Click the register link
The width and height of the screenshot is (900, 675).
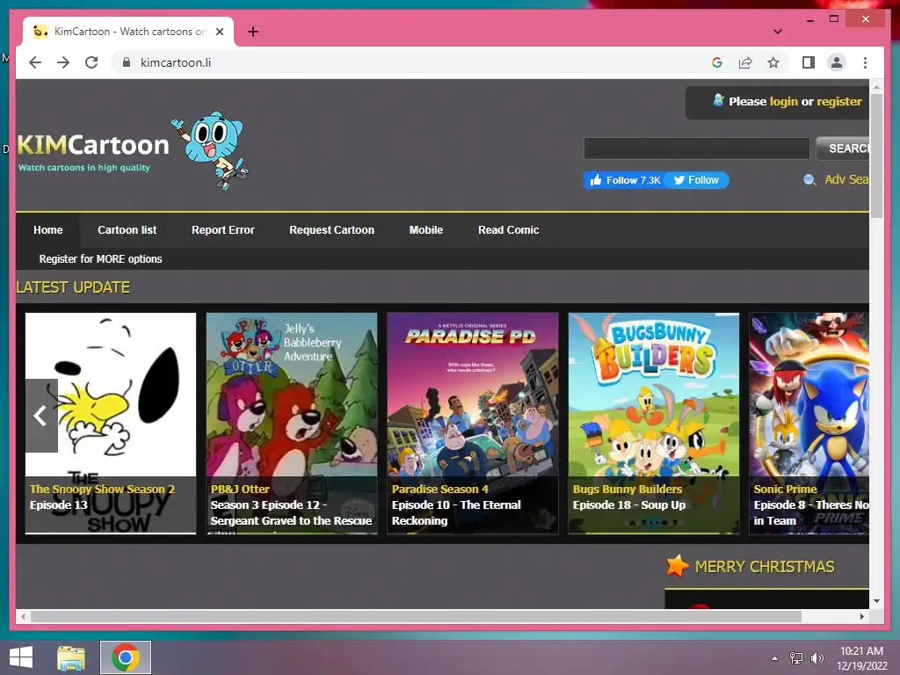point(838,102)
